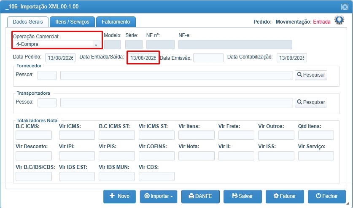Viewport: 353px width, 208px height.
Task: Search for a Fornecedor with Pesquisar
Action: point(311,75)
